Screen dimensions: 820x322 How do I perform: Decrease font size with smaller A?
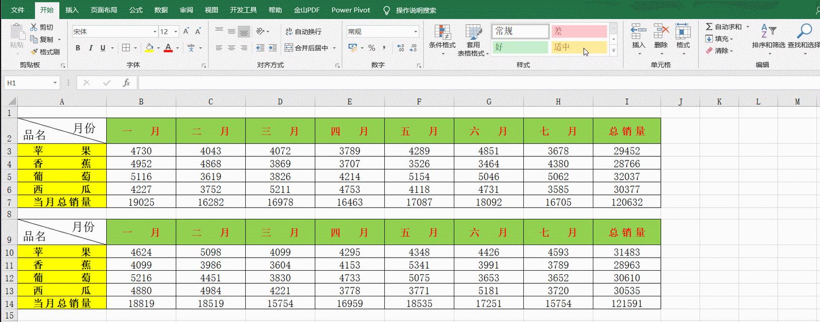[x=198, y=31]
